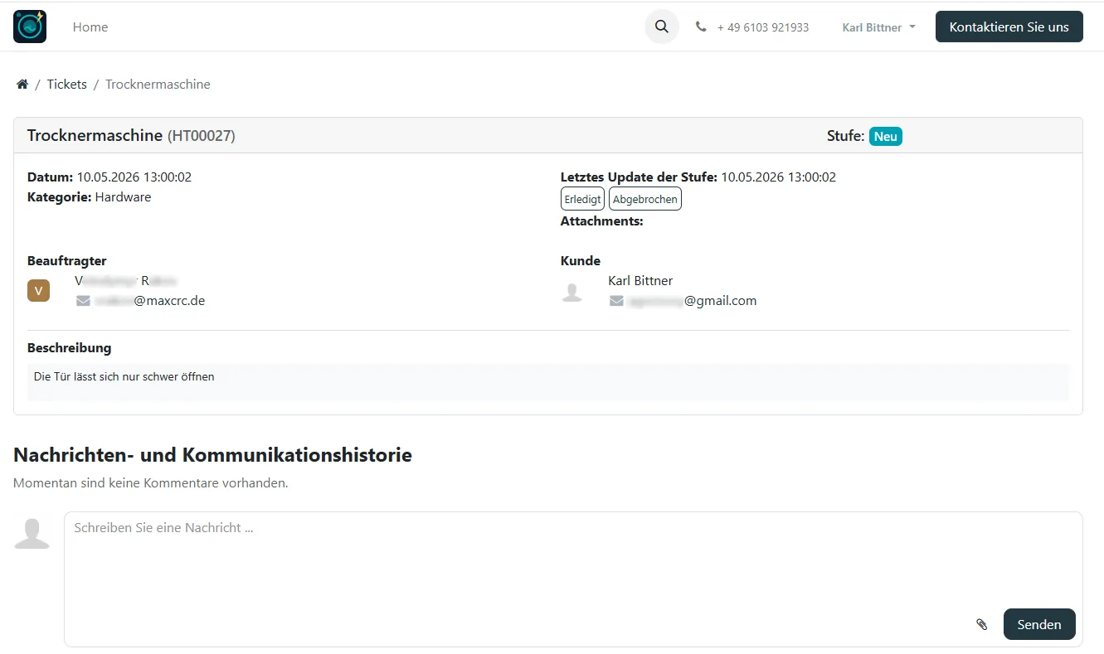Click the phone number + 49 6103 921933

pos(763,27)
